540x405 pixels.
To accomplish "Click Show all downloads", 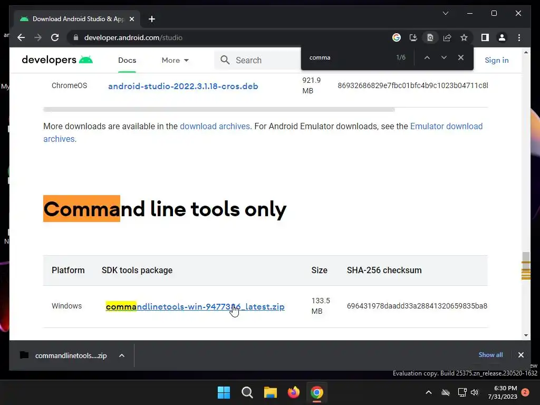I will tap(490, 355).
